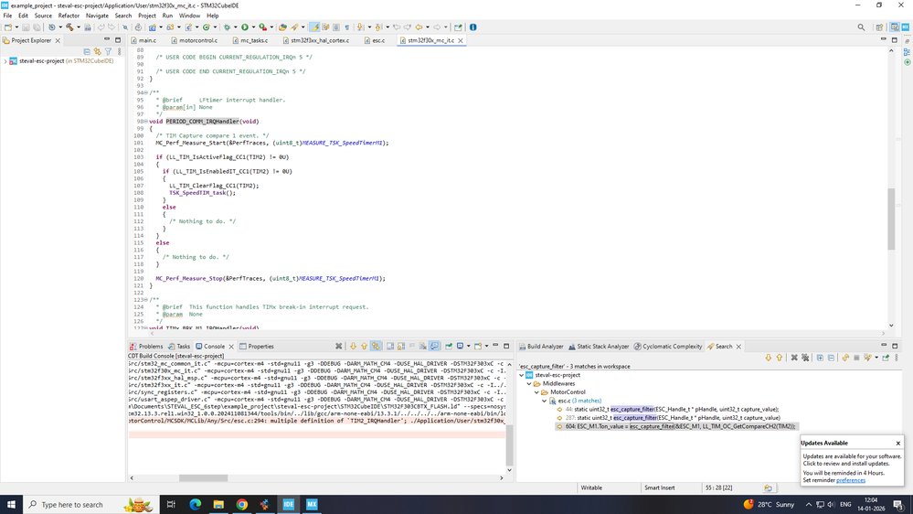Click the Build hammer icon in toolbar
Image resolution: width=913 pixels, height=514 pixels.
click(x=69, y=27)
